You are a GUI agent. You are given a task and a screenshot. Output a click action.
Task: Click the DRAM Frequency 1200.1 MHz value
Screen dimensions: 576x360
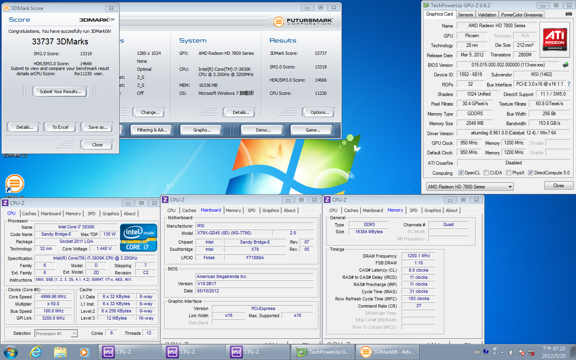(418, 256)
